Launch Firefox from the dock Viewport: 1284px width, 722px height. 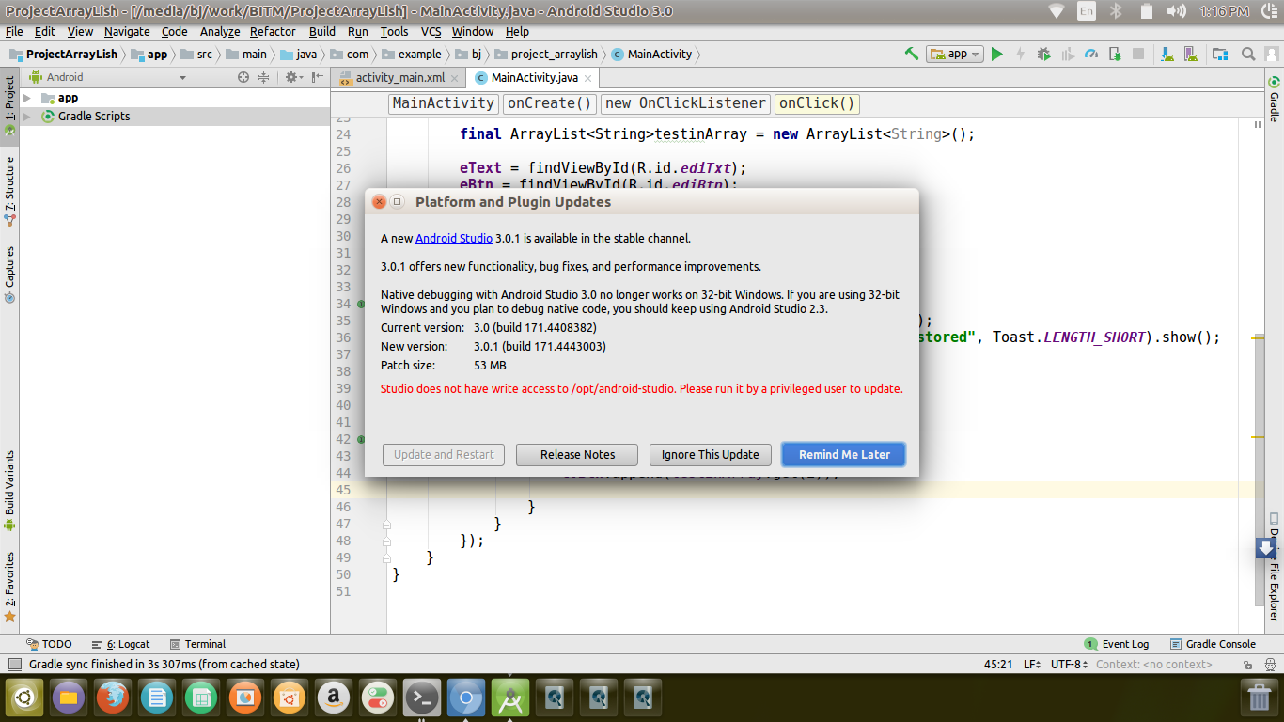tap(112, 698)
